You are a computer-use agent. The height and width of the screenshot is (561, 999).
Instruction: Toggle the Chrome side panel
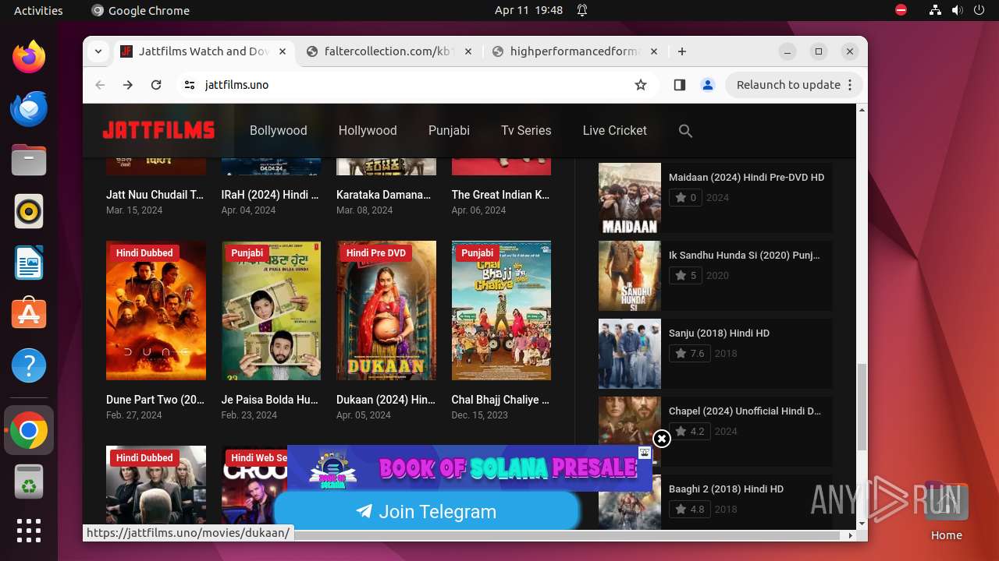(x=679, y=85)
